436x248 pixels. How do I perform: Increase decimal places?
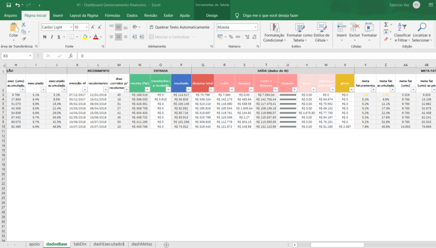point(247,37)
